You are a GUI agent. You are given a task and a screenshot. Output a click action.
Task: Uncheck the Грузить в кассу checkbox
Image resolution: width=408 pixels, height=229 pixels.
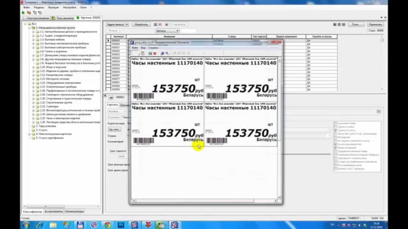[335, 130]
